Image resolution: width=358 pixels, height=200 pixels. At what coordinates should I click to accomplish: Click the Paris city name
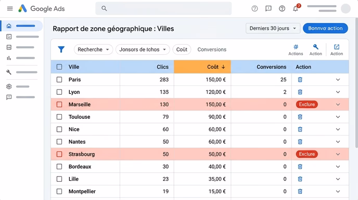point(74,80)
